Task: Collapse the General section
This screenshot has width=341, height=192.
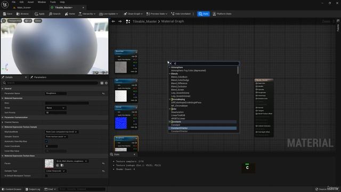Action: 3,89
